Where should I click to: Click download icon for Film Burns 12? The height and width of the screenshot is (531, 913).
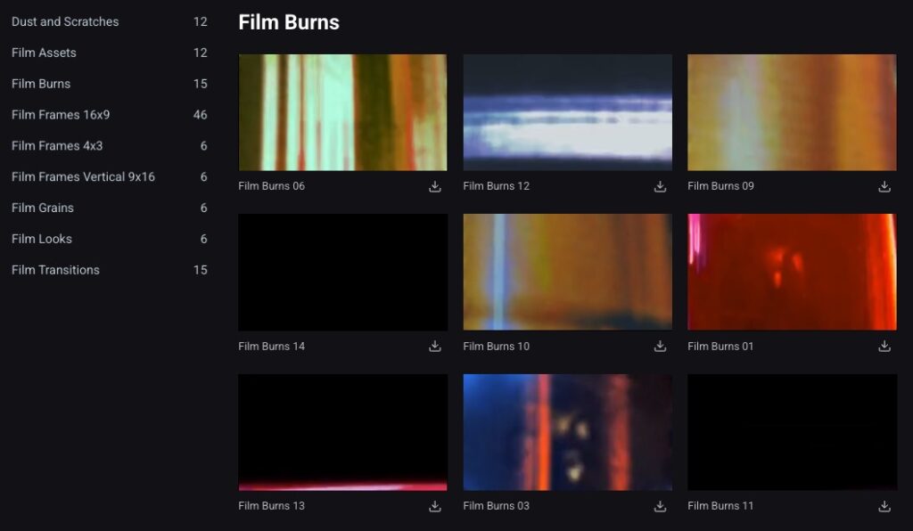pos(660,186)
